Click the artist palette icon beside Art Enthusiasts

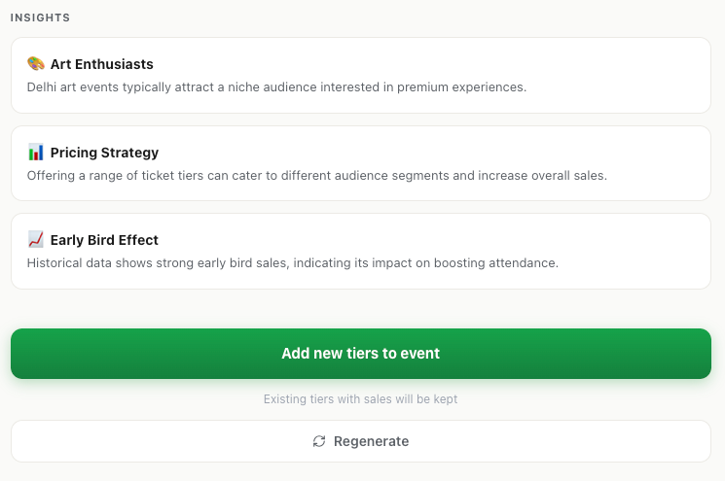click(36, 64)
